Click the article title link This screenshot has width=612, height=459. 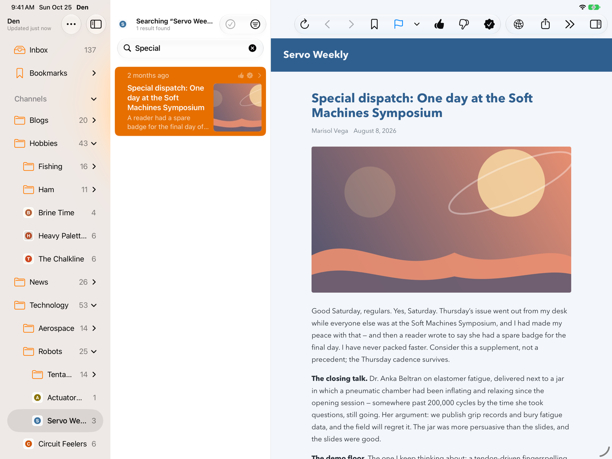pyautogui.click(x=422, y=105)
